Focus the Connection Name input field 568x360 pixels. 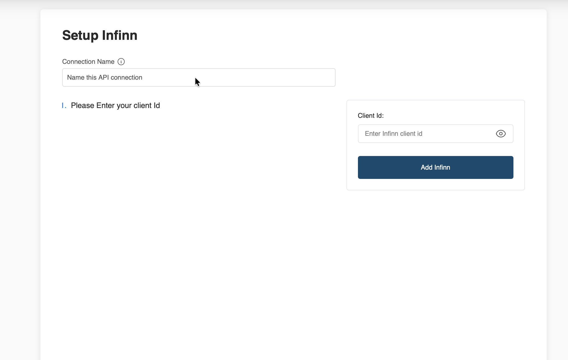click(199, 77)
